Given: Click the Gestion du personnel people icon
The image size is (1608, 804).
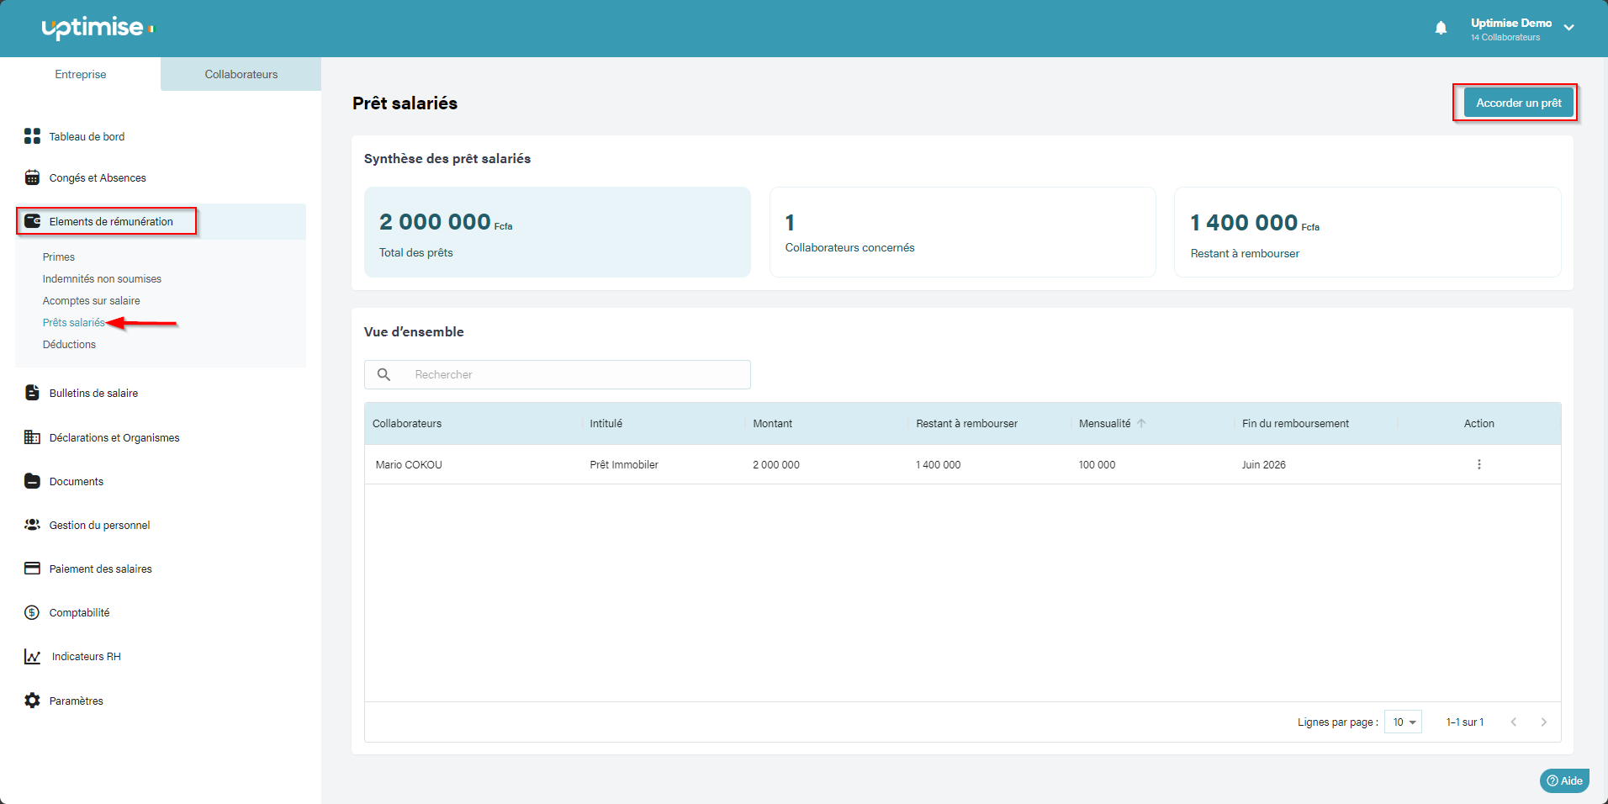Looking at the screenshot, I should click(x=32, y=525).
